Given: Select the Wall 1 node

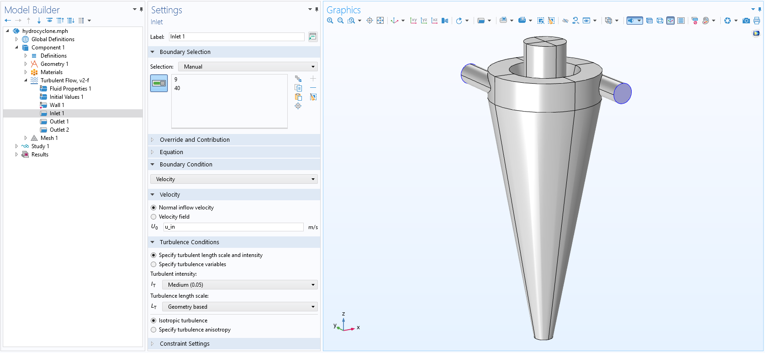Looking at the screenshot, I should click(x=57, y=105).
